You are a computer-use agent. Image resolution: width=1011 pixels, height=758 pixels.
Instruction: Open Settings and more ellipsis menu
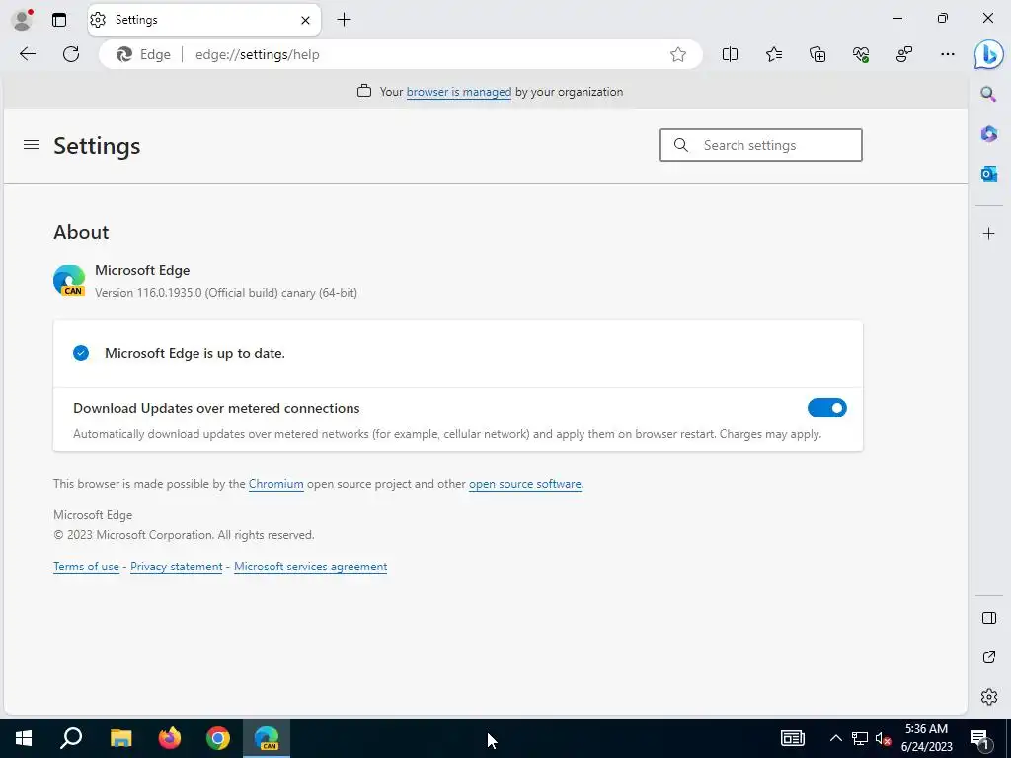947,55
